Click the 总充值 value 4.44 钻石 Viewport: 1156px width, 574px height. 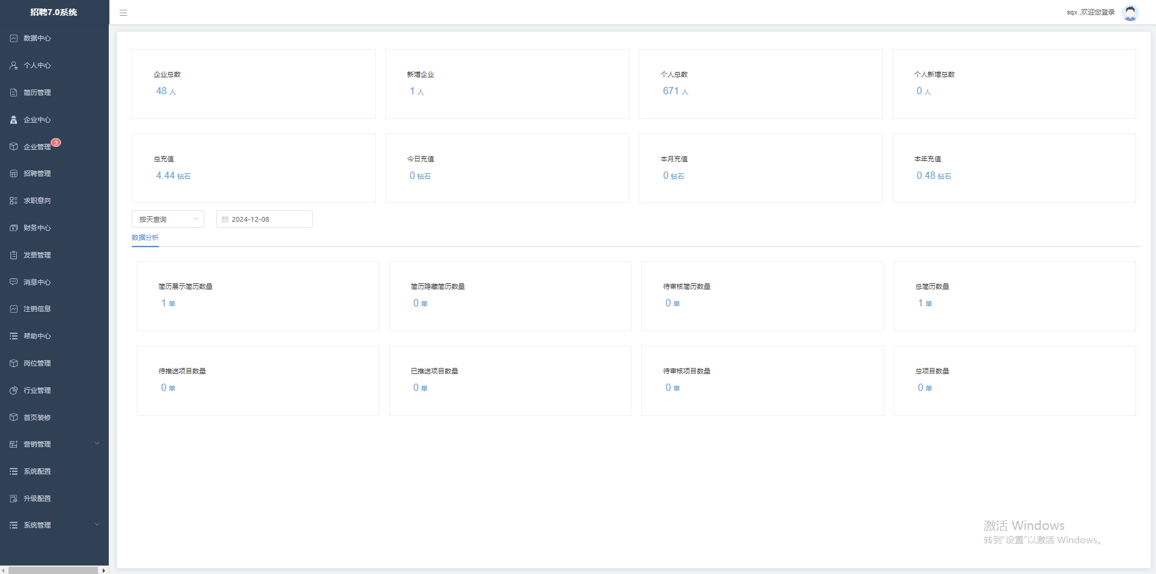[x=173, y=176]
